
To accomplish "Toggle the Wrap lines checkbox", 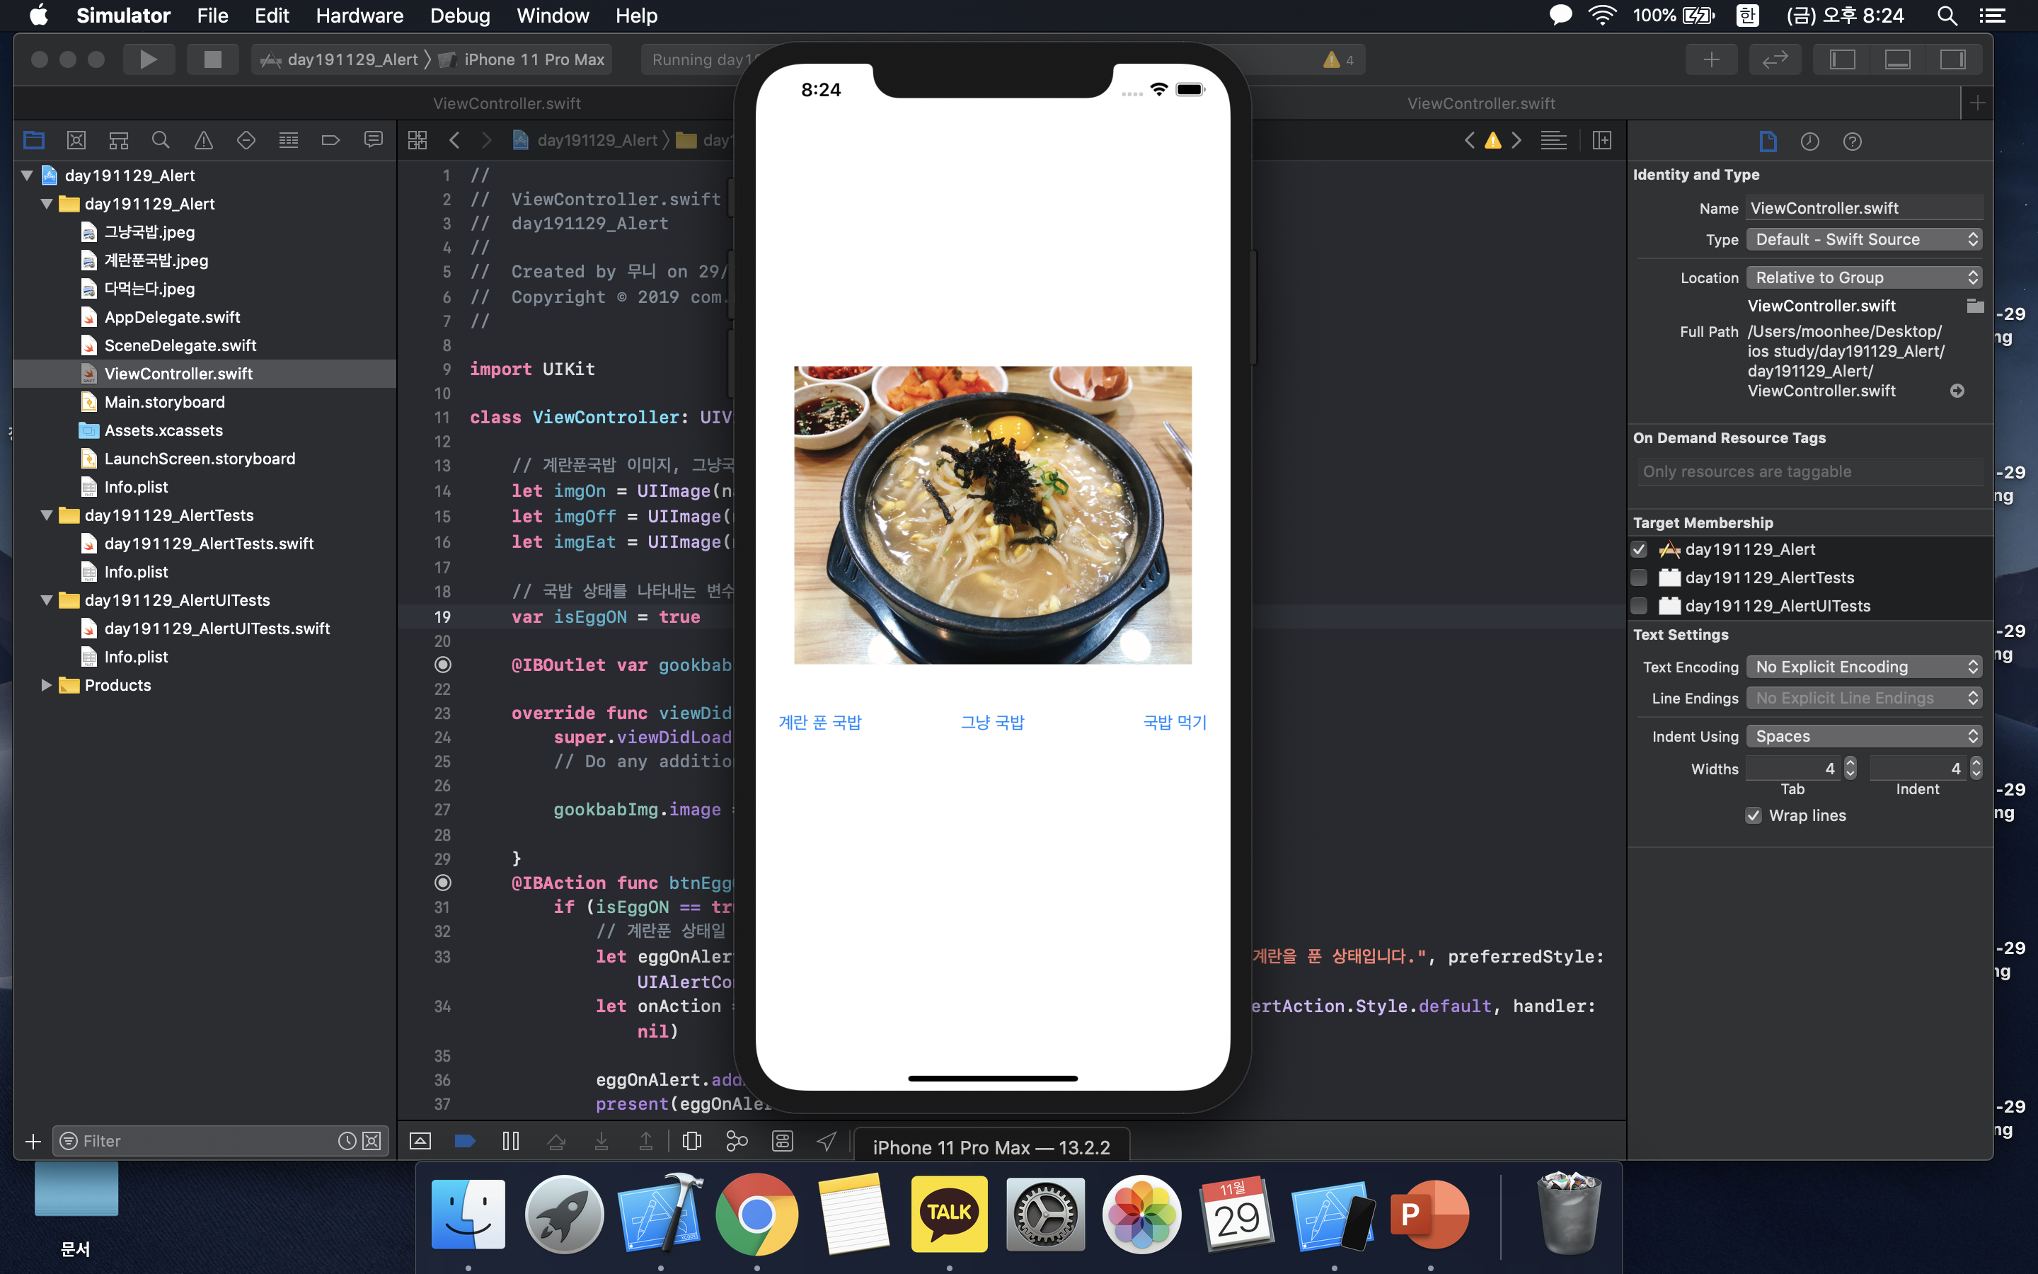I will [x=1754, y=815].
